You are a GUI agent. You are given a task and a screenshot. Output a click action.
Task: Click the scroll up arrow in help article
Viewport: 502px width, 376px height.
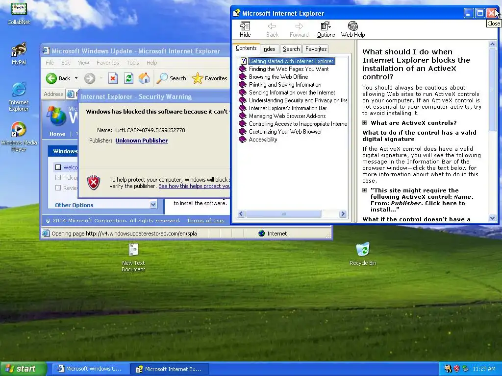pos(492,45)
